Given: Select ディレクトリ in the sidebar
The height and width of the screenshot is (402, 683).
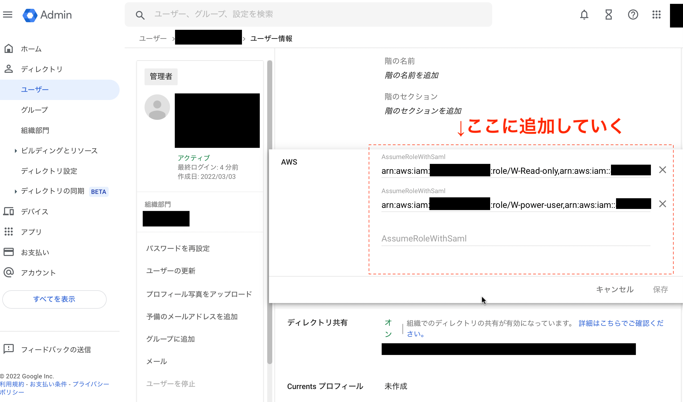Looking at the screenshot, I should tap(42, 69).
